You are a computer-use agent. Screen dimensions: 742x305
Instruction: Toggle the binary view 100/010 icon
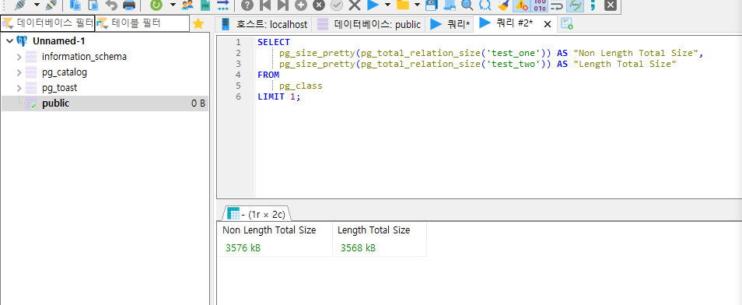coord(539,5)
